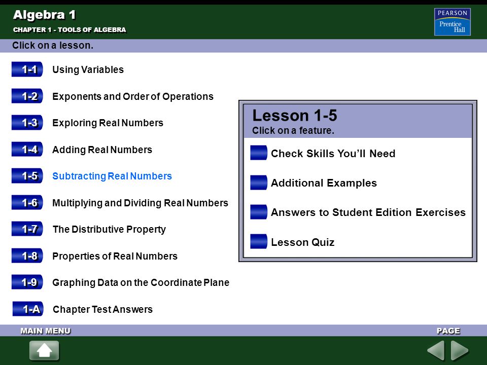Click the Pearson Prentice Hall logo

[x=453, y=22]
